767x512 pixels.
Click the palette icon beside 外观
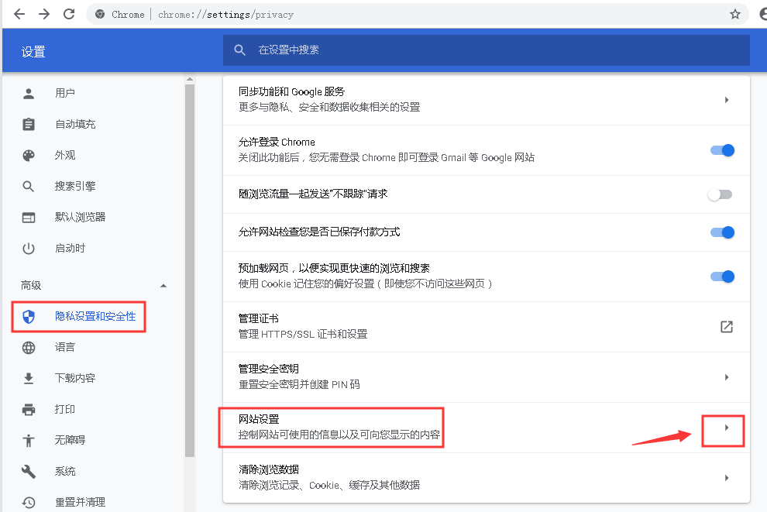coord(29,156)
